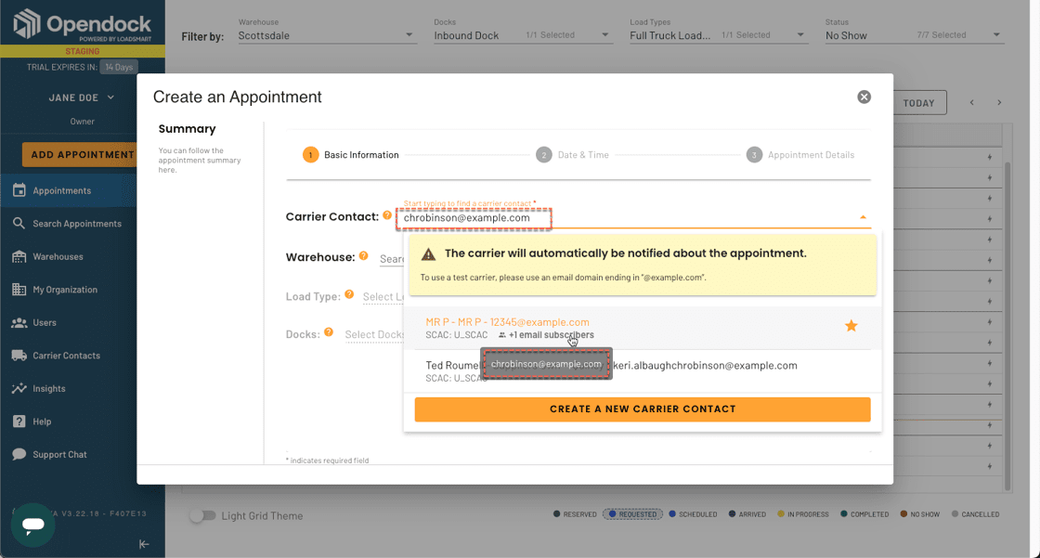Collapse the sidebar with the arrow icon
The height and width of the screenshot is (558, 1040).
[x=144, y=544]
